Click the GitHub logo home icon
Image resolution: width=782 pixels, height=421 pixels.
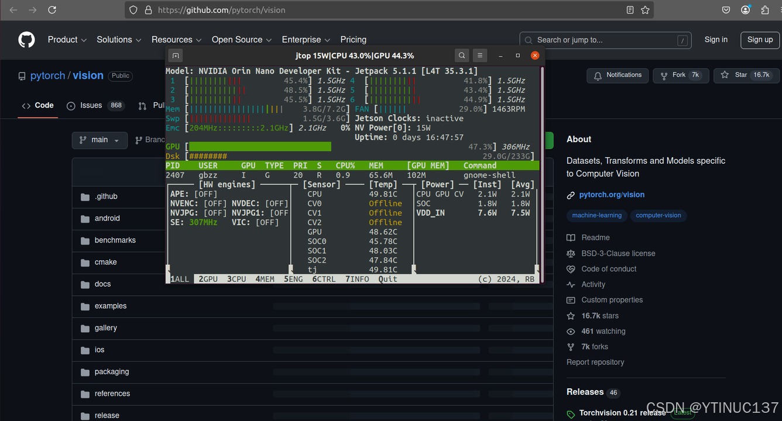26,40
